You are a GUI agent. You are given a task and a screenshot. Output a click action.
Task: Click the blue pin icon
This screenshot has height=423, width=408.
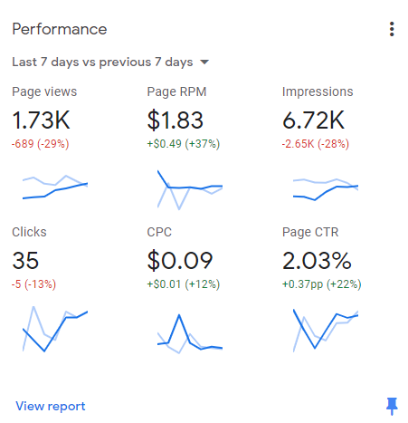coord(392,406)
